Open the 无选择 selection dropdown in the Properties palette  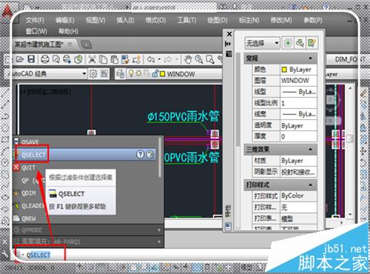[277, 43]
